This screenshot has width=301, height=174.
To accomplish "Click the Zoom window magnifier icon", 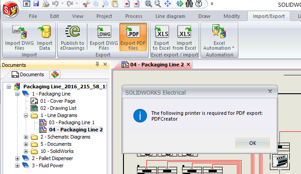I will point(158,4).
